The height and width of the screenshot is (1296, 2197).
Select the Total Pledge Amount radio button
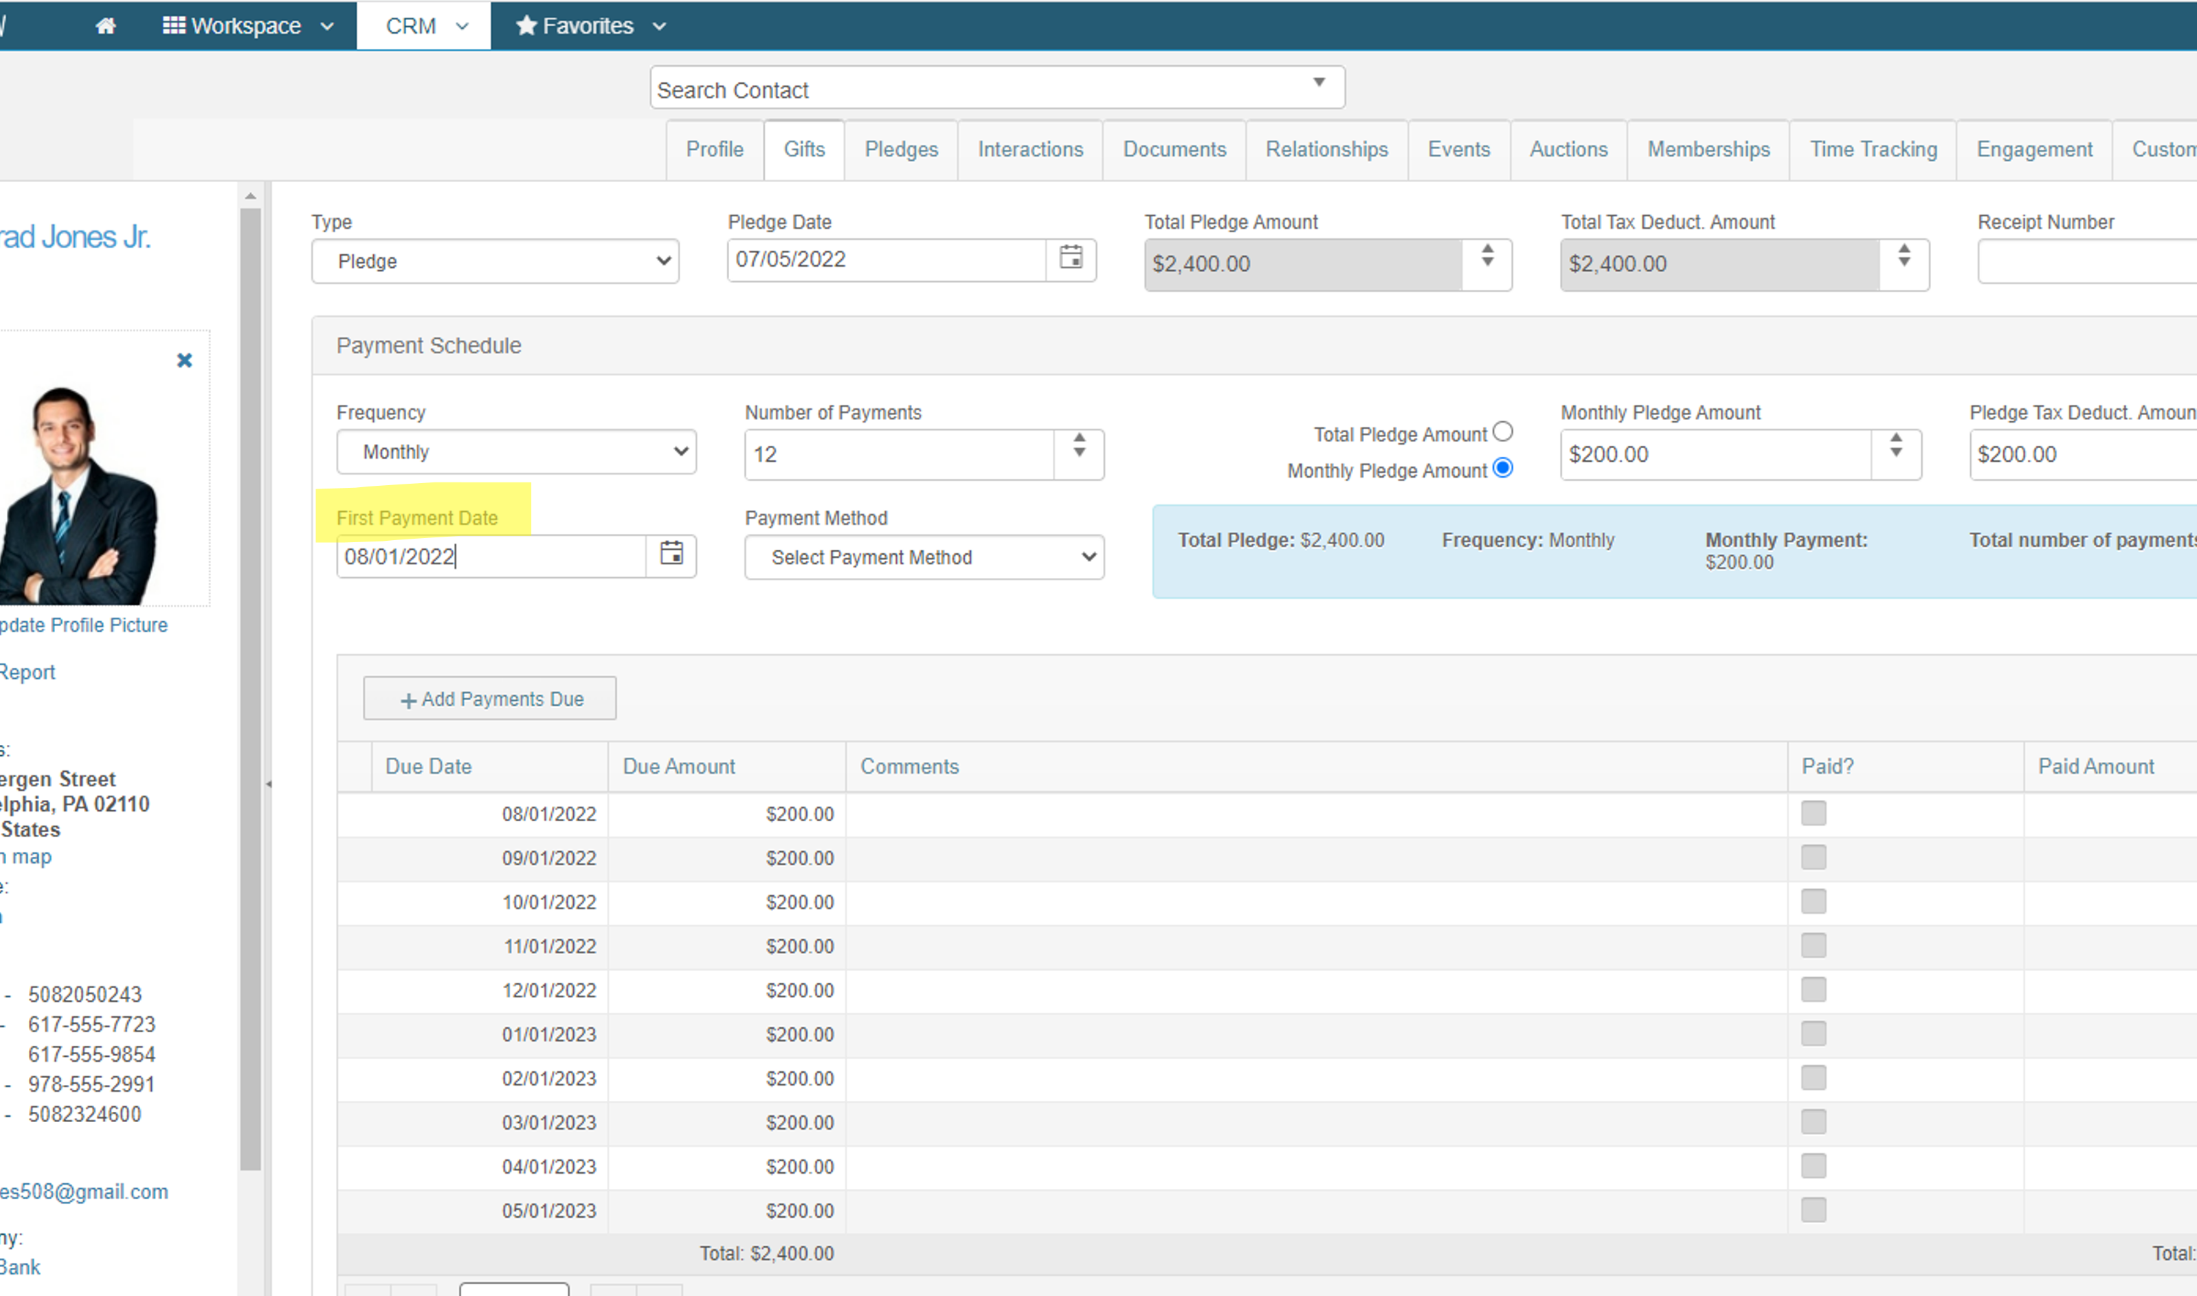click(x=1504, y=431)
